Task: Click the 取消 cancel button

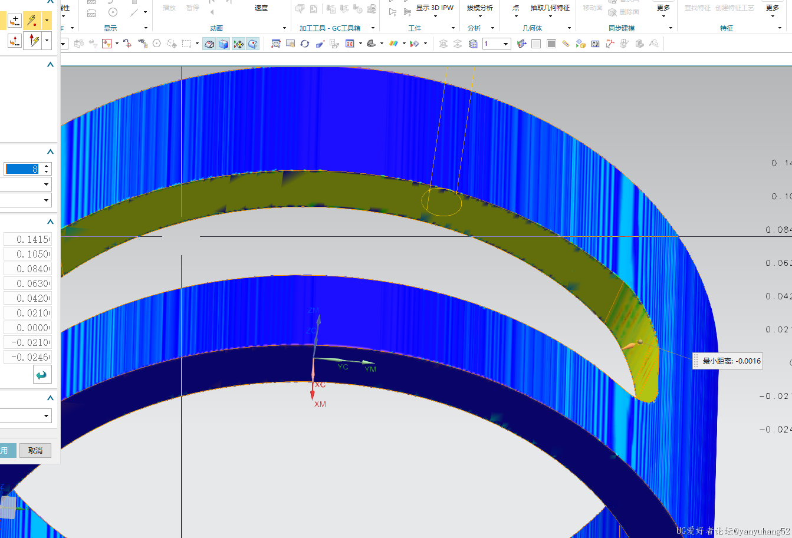Action: pyautogui.click(x=35, y=450)
